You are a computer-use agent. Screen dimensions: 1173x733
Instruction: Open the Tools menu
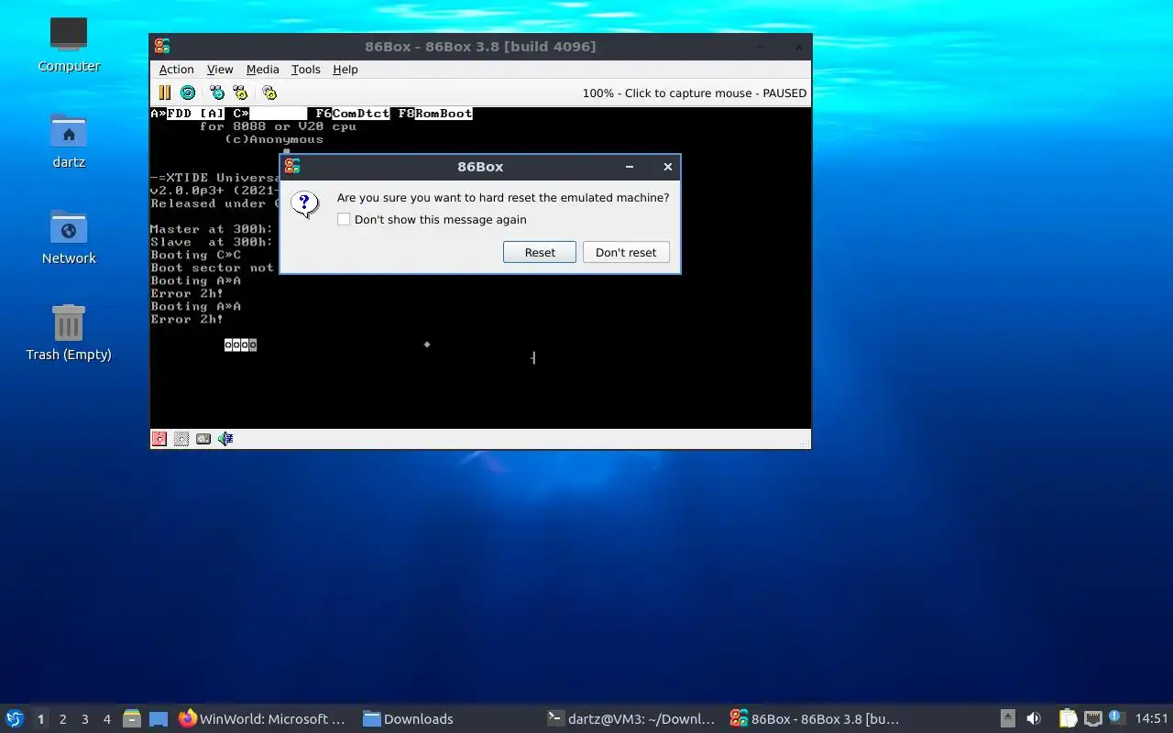(306, 70)
